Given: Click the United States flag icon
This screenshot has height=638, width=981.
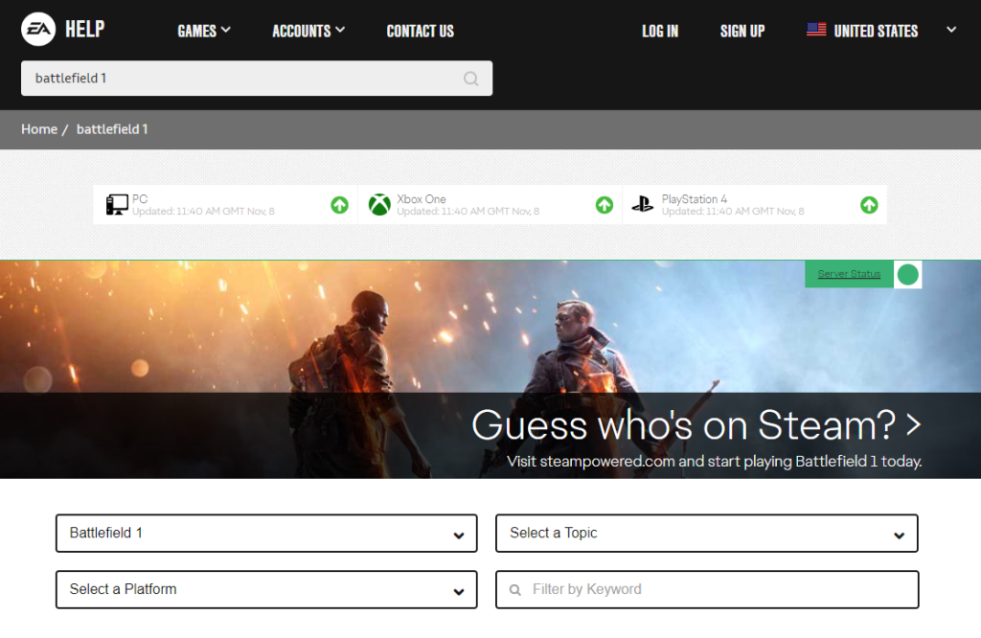Looking at the screenshot, I should [816, 30].
